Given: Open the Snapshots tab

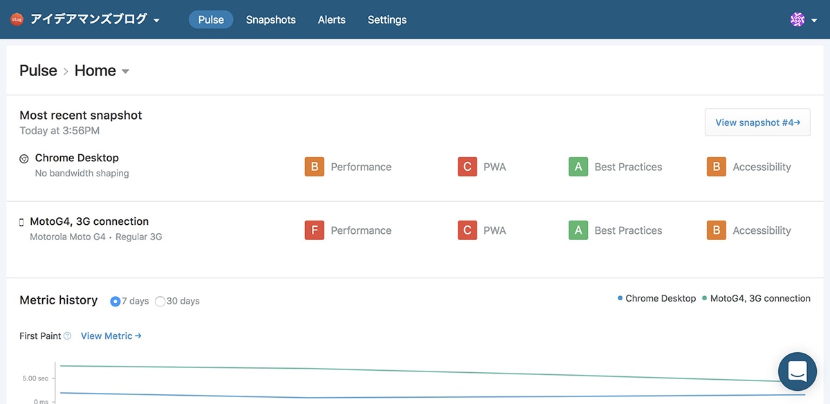Looking at the screenshot, I should 271,19.
